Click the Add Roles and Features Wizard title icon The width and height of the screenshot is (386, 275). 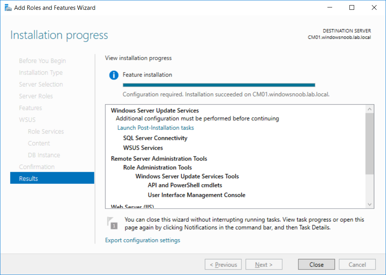[8, 7]
